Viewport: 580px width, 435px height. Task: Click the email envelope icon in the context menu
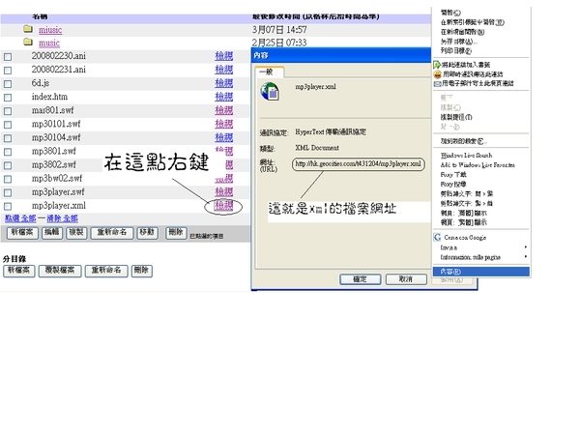pos(437,83)
